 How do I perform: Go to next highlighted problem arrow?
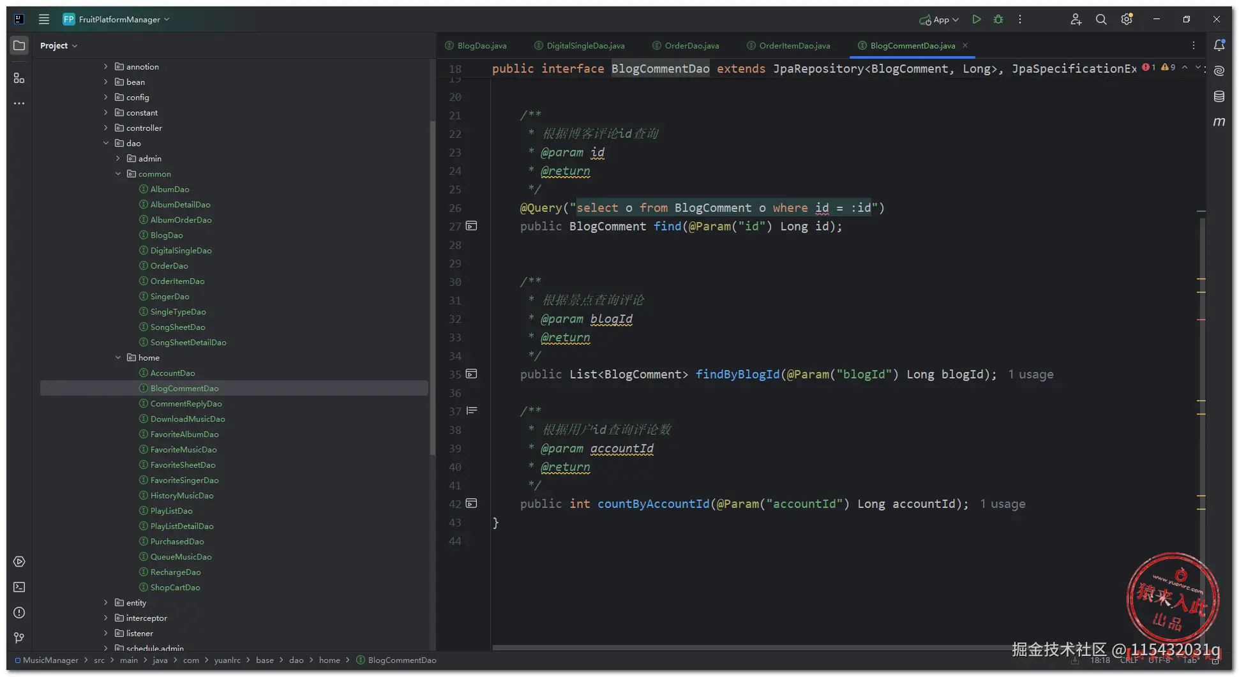point(1198,67)
